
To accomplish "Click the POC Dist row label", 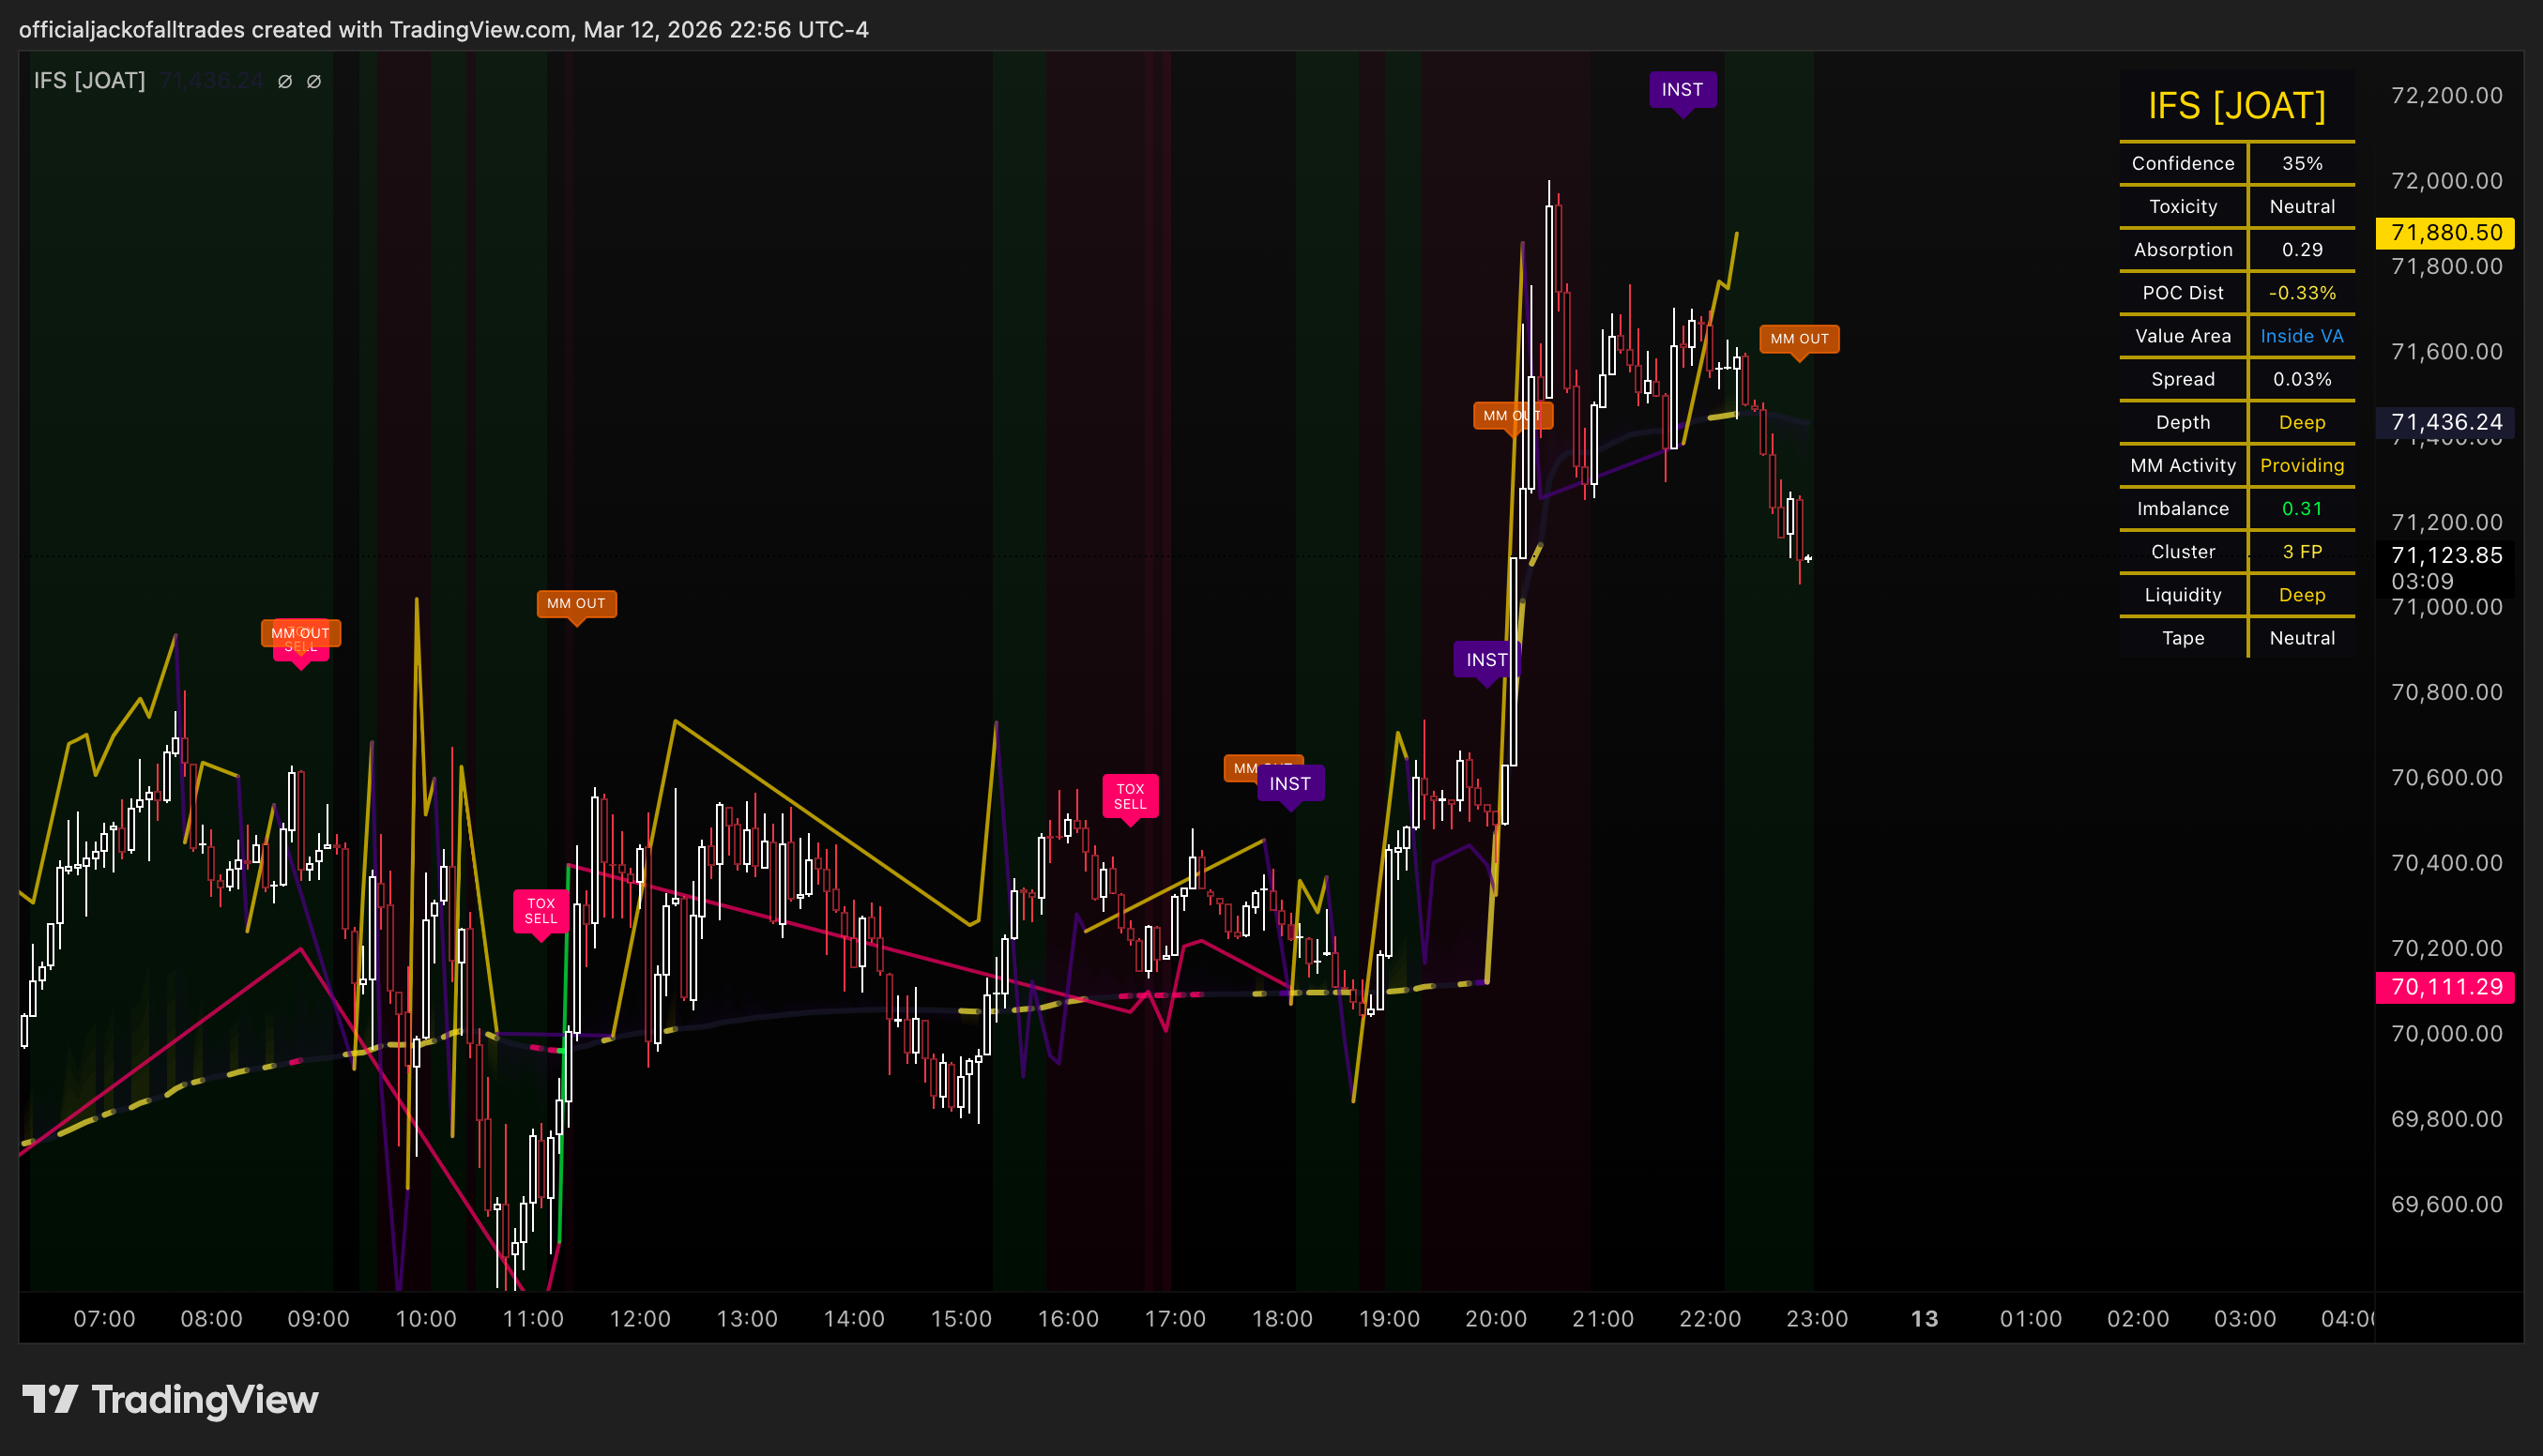I will tap(2182, 293).
